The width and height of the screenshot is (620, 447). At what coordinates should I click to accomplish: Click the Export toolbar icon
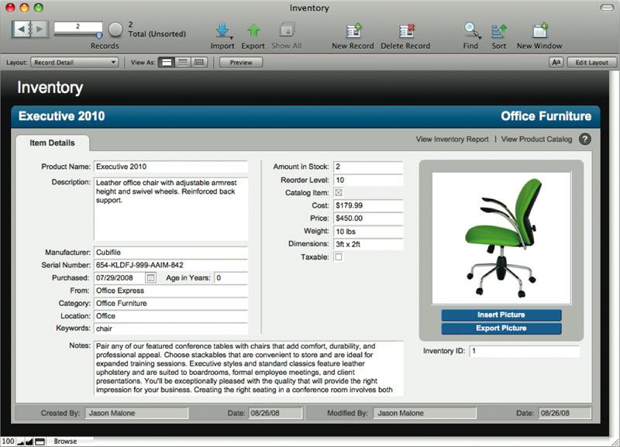click(253, 31)
